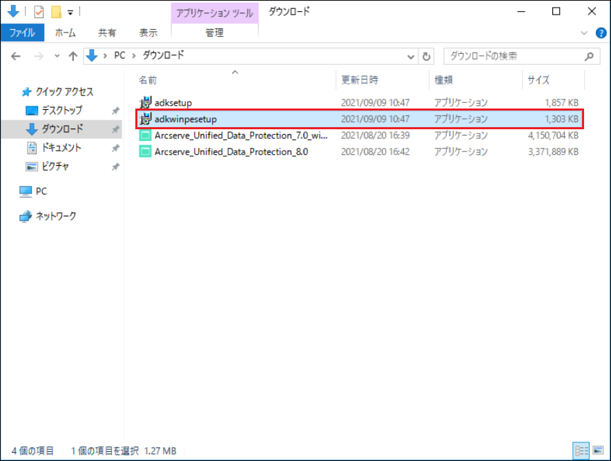This screenshot has height=461, width=611.
Task: Go up one folder level
Action: coord(73,57)
